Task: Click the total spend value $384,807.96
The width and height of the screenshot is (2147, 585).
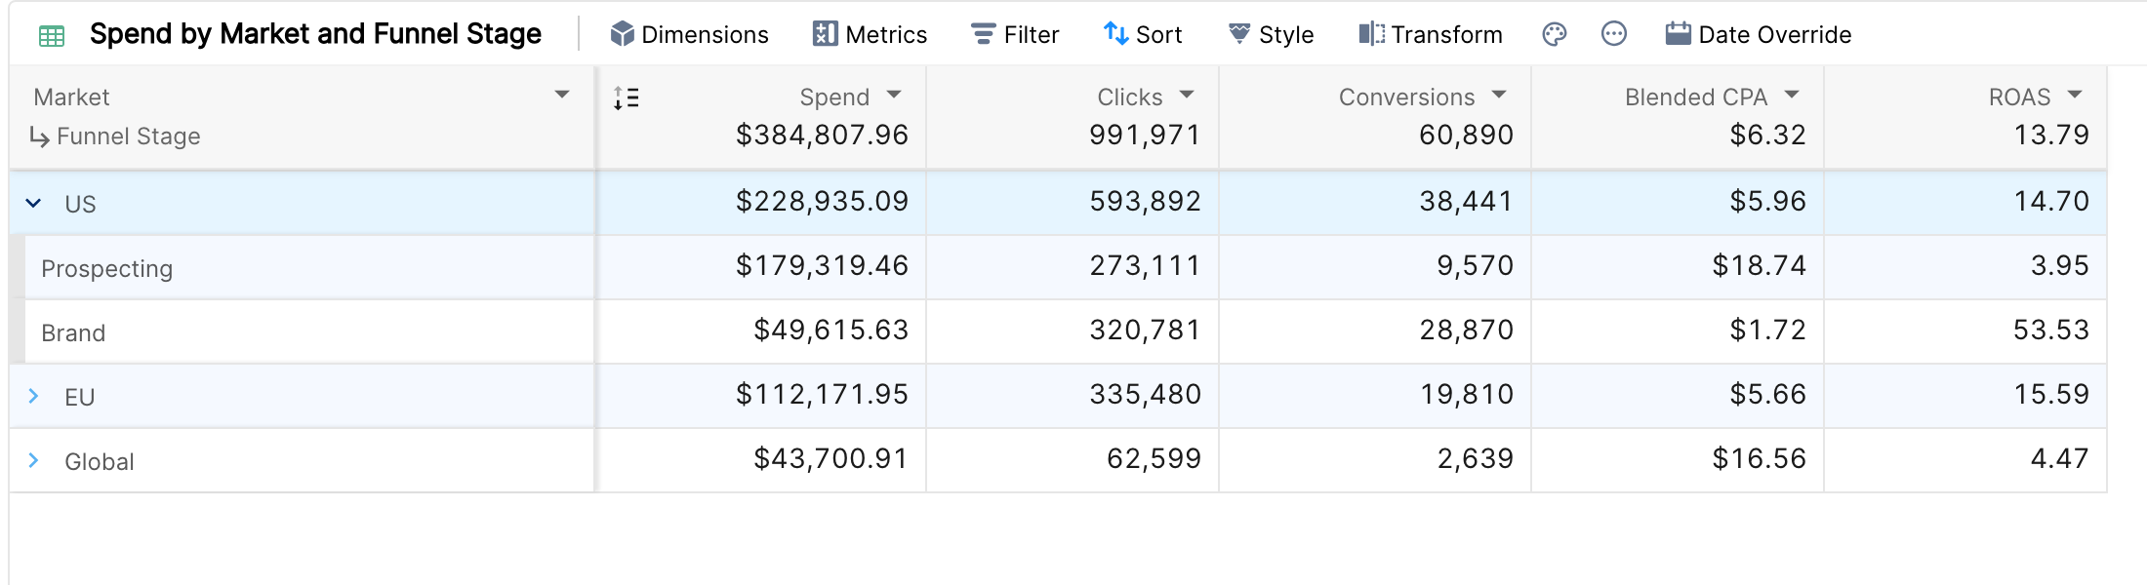Action: pos(822,135)
